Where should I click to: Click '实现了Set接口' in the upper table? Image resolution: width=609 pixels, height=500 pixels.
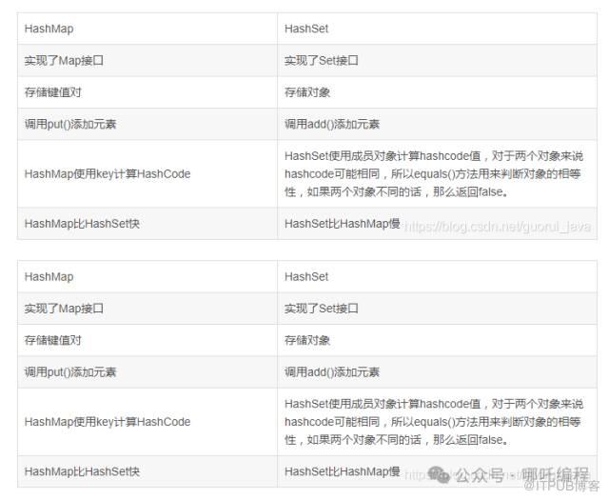[322, 61]
